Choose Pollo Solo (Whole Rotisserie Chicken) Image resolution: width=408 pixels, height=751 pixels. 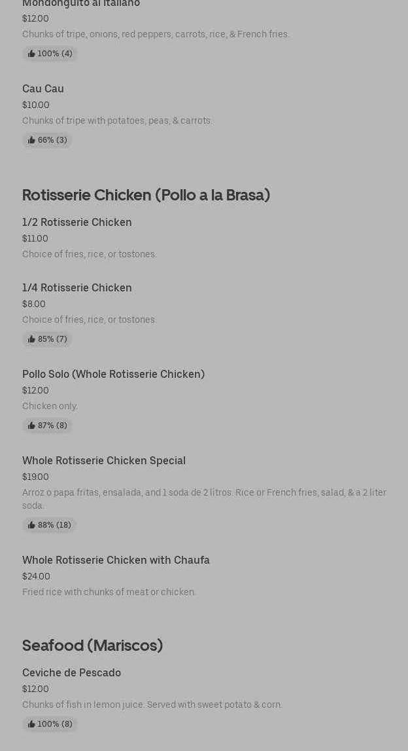pos(113,374)
